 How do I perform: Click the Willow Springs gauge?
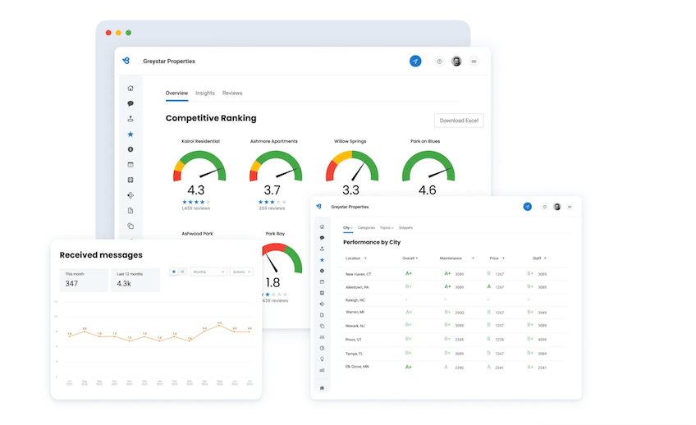[x=352, y=167]
